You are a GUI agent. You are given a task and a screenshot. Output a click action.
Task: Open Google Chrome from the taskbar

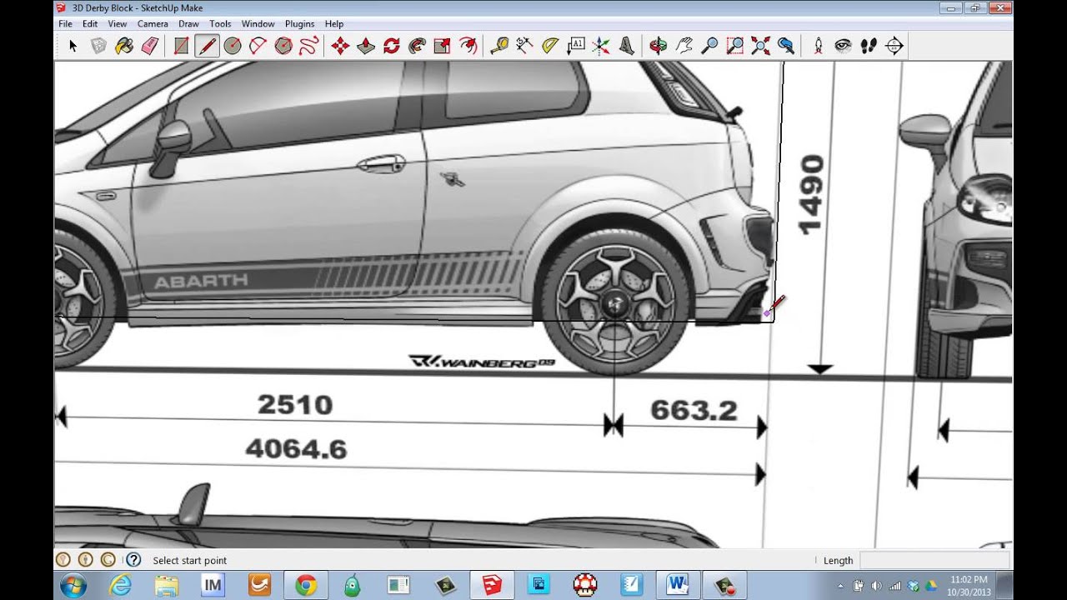306,586
